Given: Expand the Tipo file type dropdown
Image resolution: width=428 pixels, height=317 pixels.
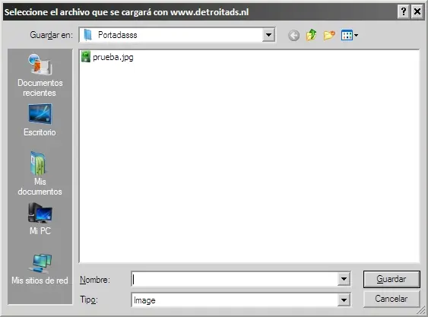Looking at the screenshot, I should click(x=344, y=300).
